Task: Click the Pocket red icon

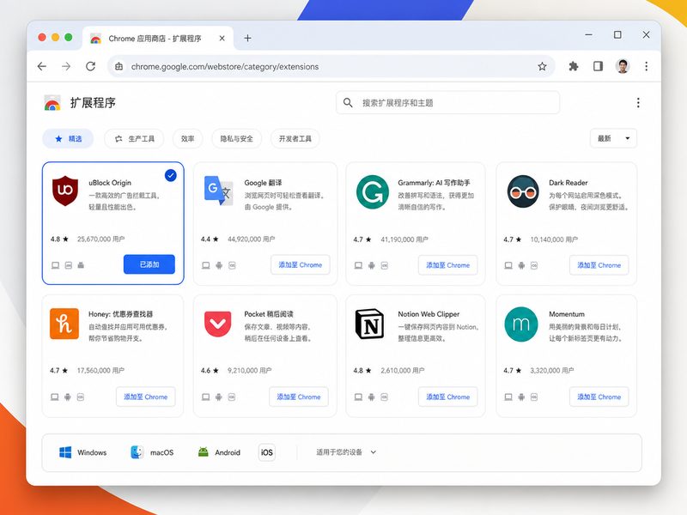Action: pos(218,324)
